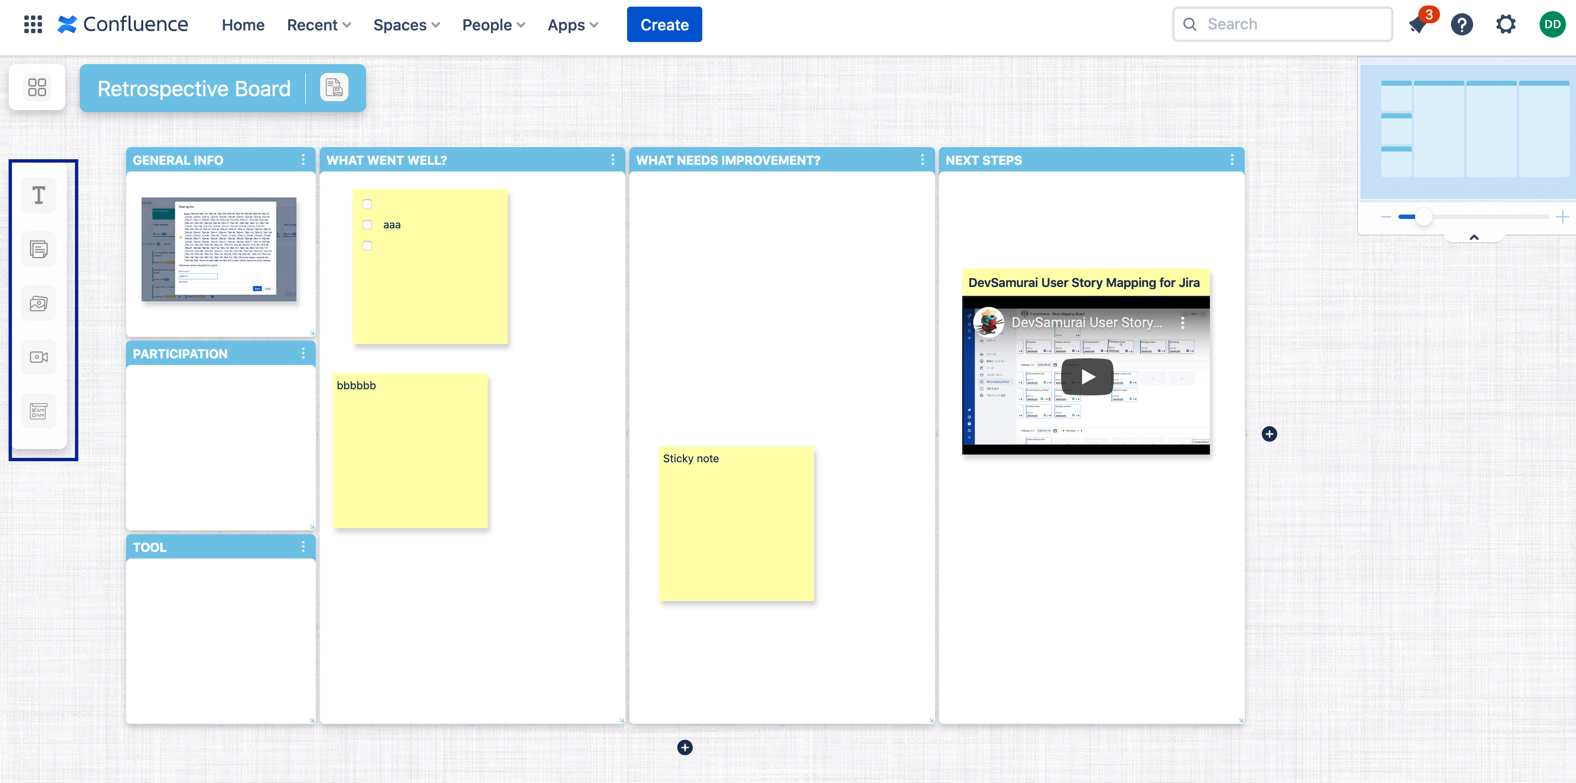Image resolution: width=1576 pixels, height=783 pixels.
Task: Add new column with plus right of Next Steps
Action: pos(1269,434)
